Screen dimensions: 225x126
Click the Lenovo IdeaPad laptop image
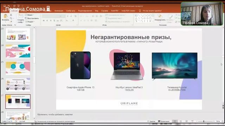click(127, 66)
